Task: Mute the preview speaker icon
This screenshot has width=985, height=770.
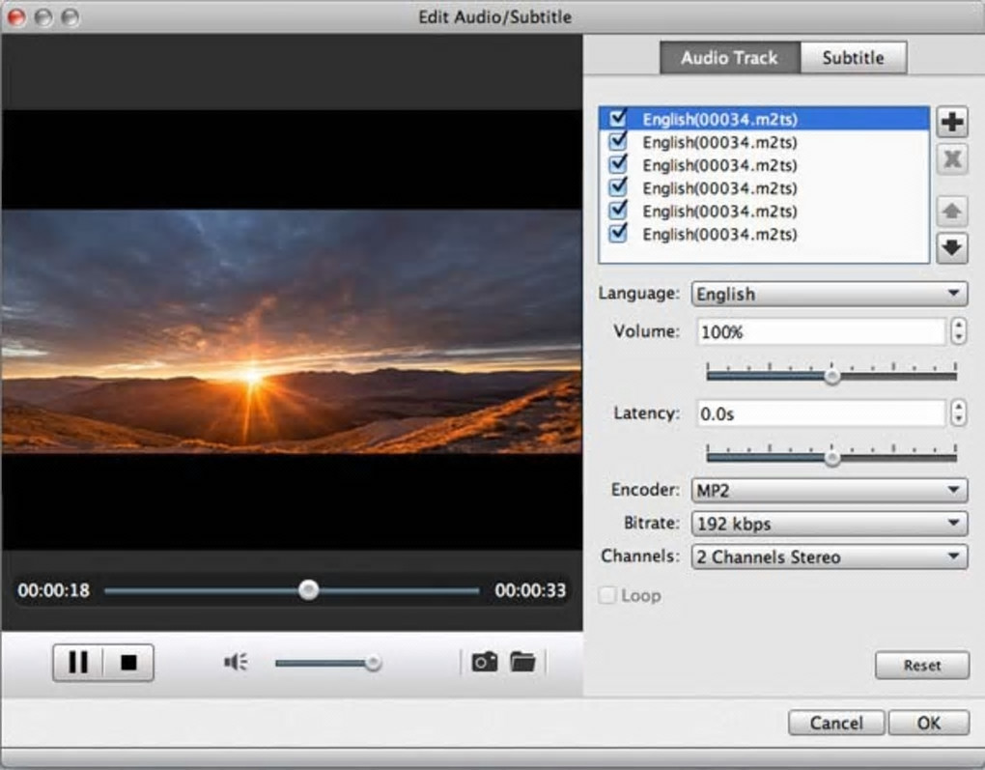Action: point(236,662)
